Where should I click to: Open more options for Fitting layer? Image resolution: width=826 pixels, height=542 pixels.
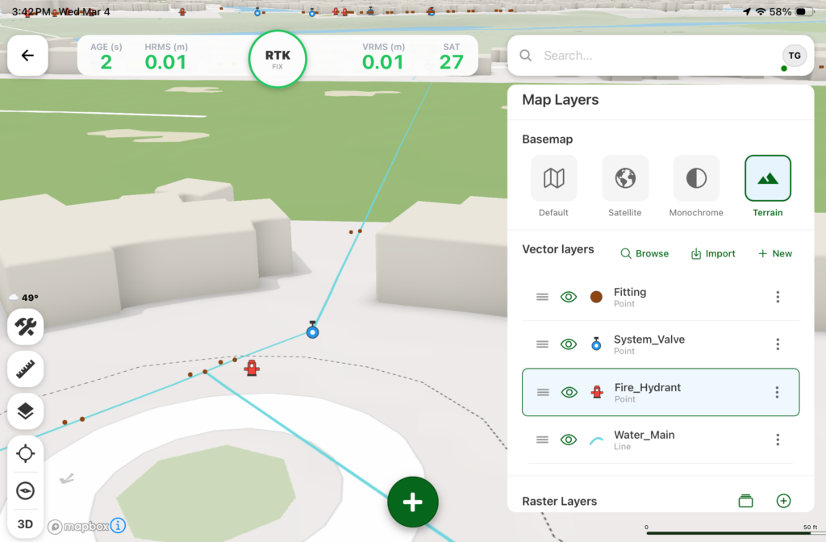tap(778, 297)
